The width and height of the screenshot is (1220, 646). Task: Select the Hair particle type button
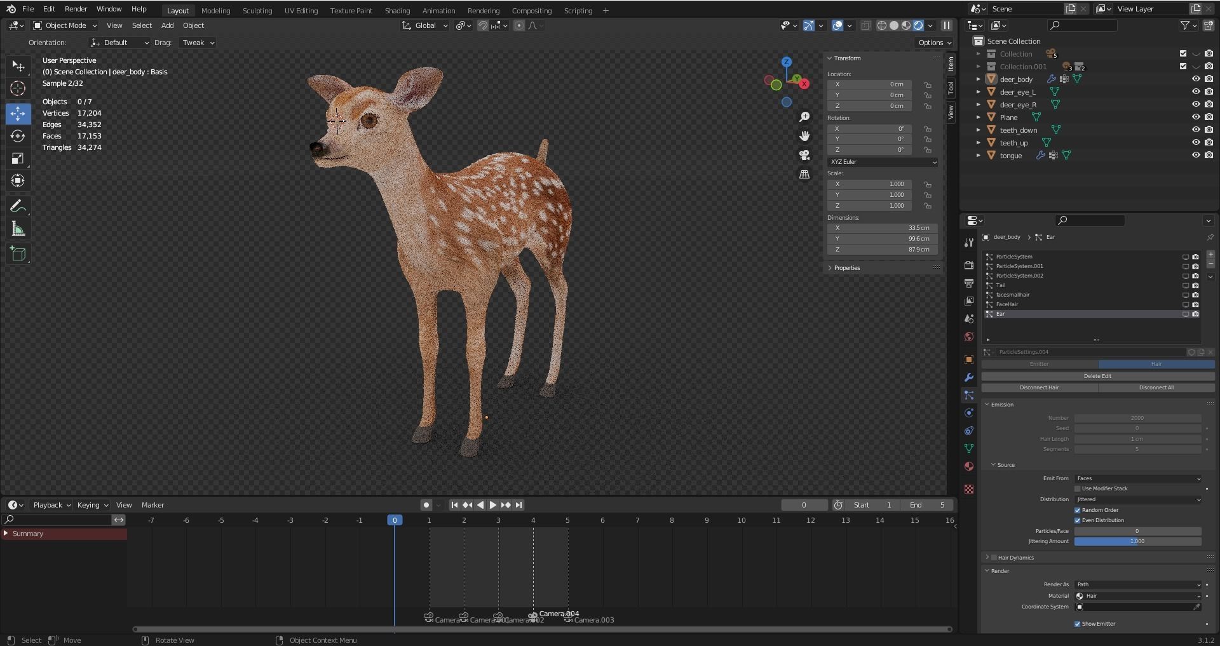[x=1156, y=364]
